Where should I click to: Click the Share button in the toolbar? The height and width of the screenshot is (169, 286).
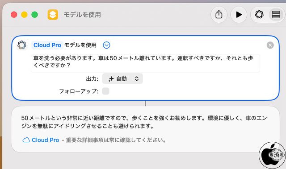tap(219, 15)
